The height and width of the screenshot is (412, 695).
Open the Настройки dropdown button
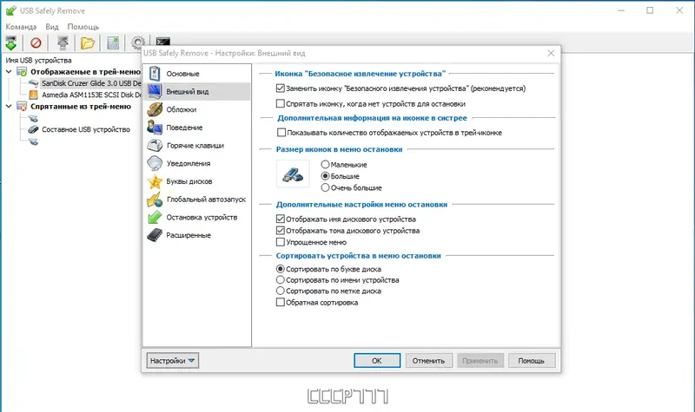pyautogui.click(x=172, y=361)
